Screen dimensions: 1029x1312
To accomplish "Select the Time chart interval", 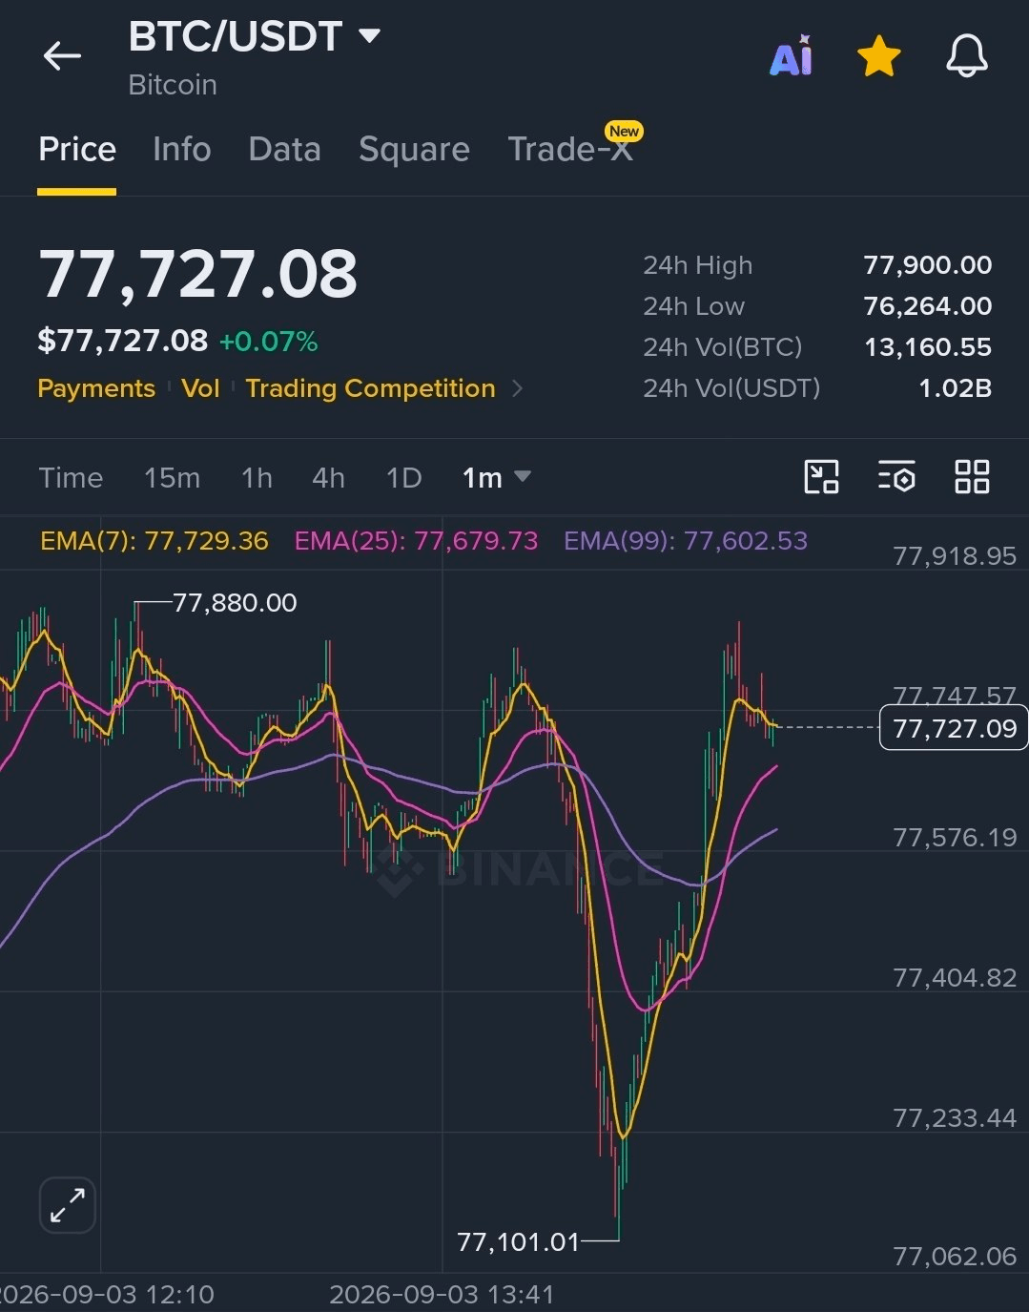I will coord(71,477).
